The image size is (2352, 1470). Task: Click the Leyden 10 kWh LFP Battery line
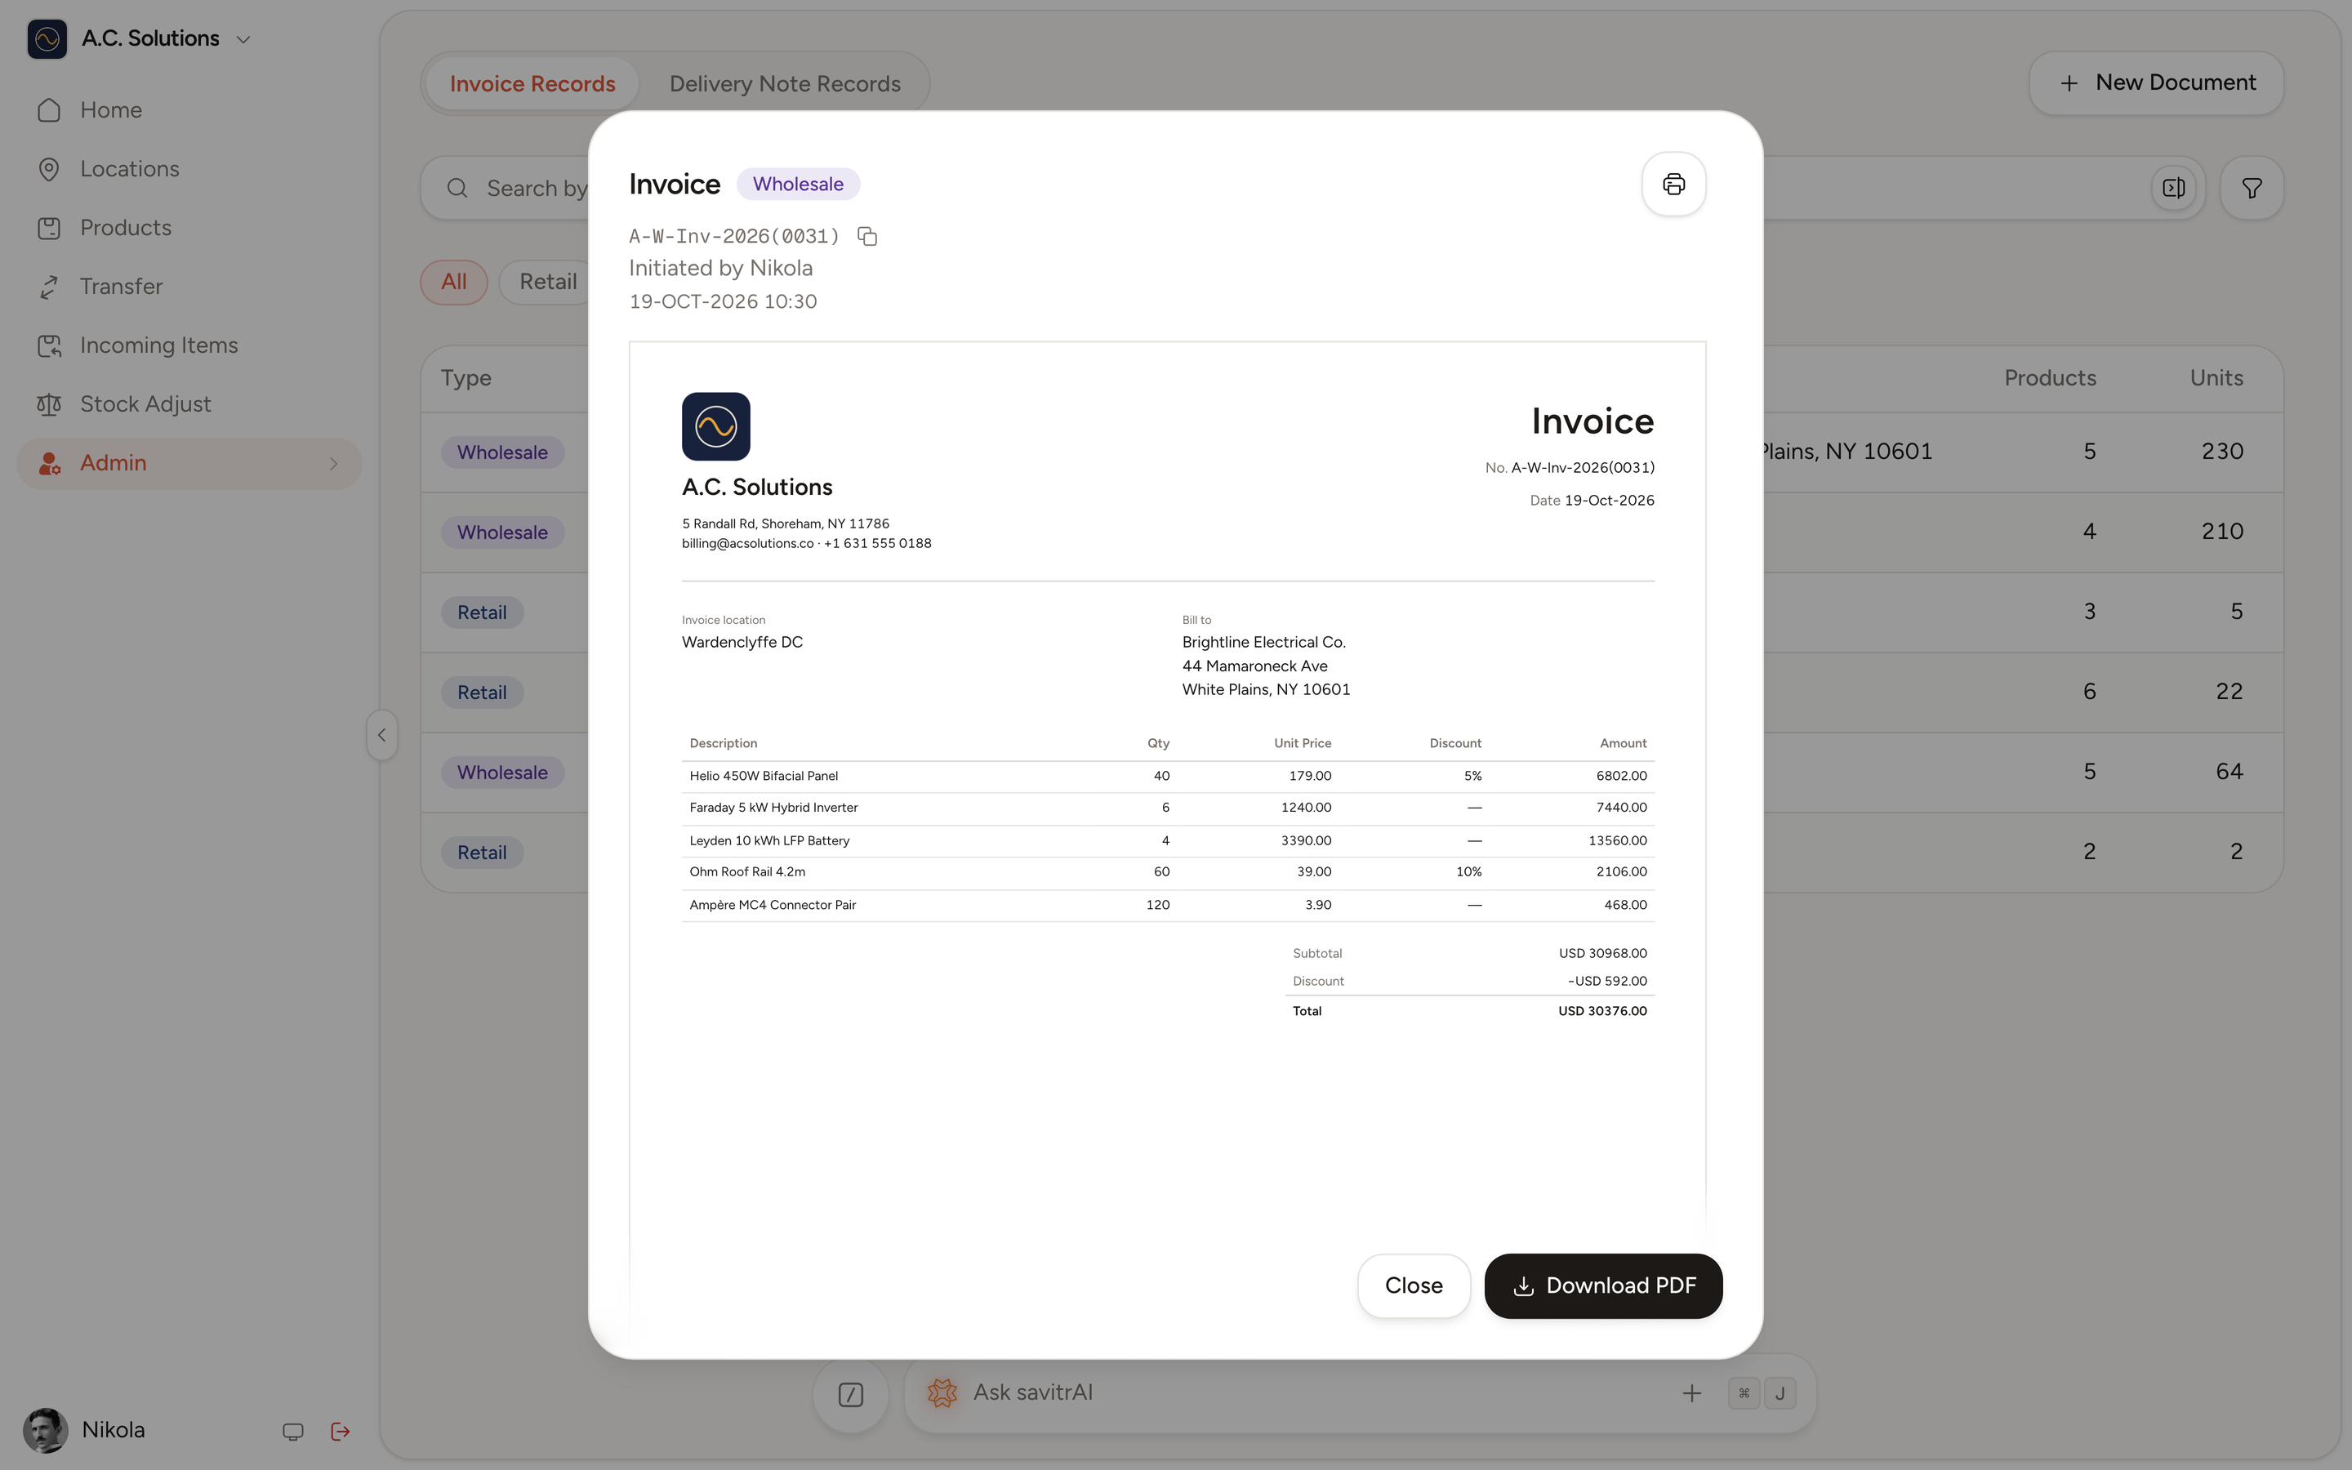point(1167,840)
